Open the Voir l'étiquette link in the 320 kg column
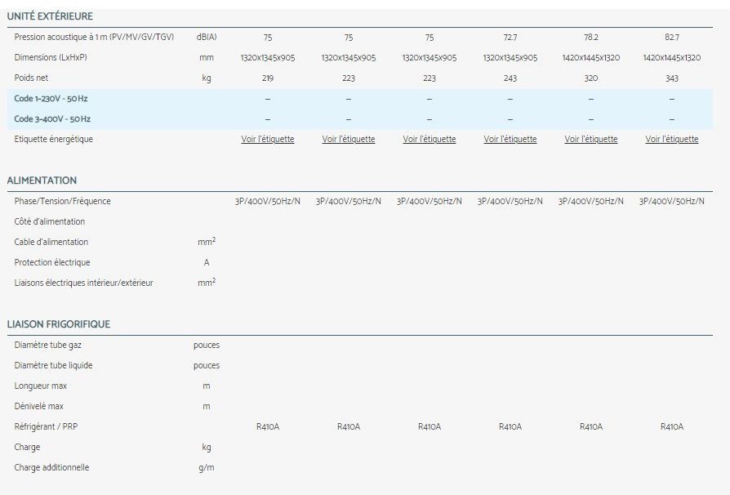Image resolution: width=730 pixels, height=495 pixels. point(590,140)
